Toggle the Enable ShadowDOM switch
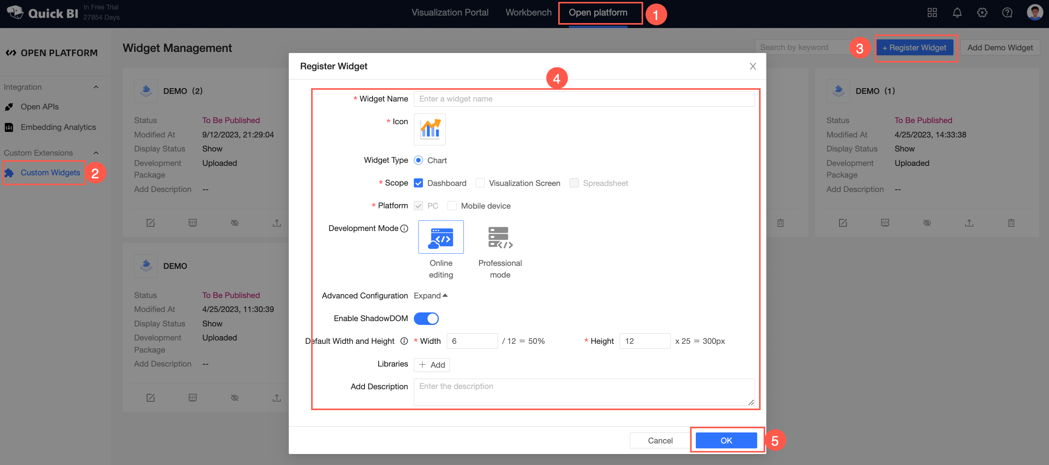The width and height of the screenshot is (1049, 465). pos(426,318)
